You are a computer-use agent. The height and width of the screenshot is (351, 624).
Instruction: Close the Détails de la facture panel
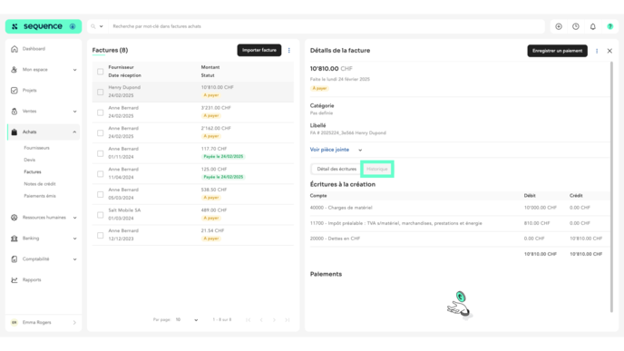[609, 51]
